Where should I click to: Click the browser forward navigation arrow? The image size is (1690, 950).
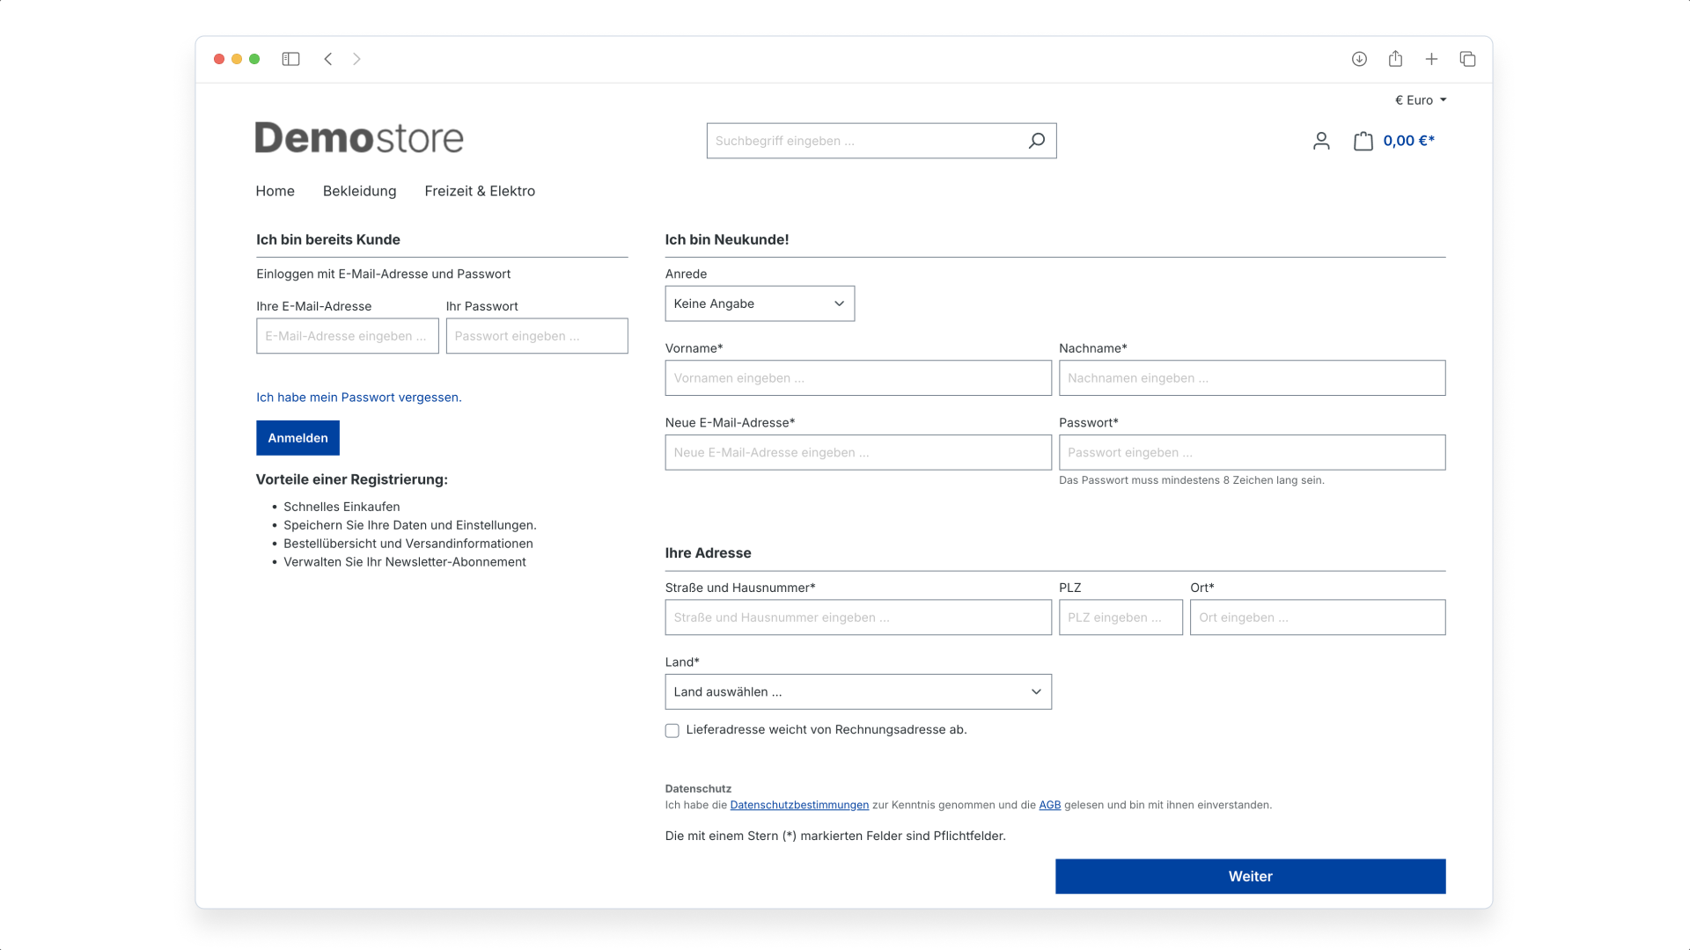point(357,59)
